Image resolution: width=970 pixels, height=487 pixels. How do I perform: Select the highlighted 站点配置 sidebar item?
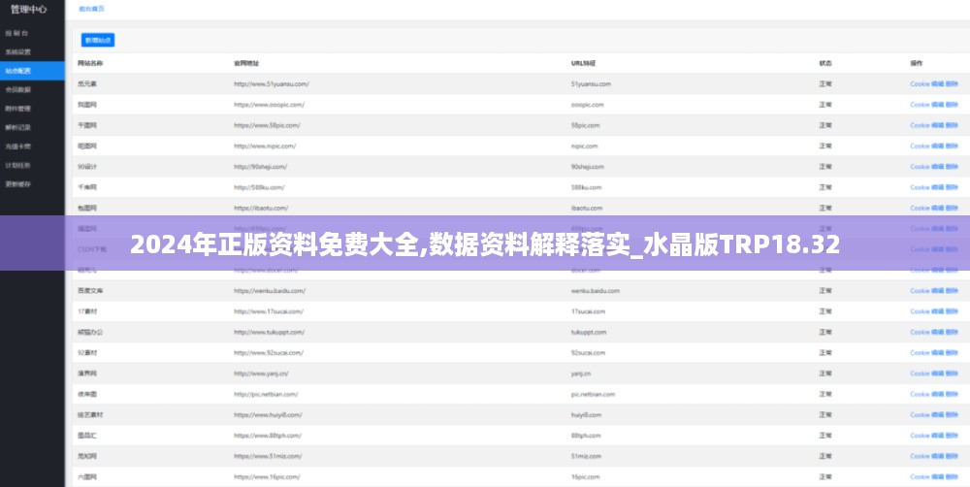[18, 71]
